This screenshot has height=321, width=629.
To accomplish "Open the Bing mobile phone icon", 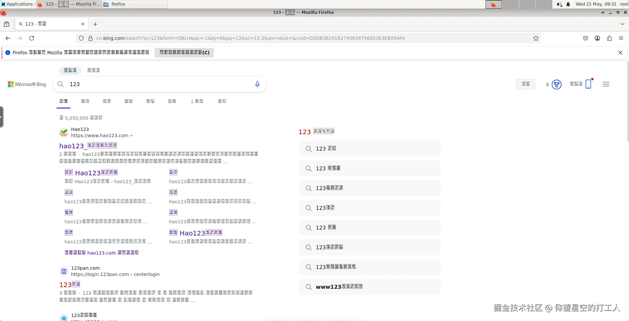I will click(589, 84).
